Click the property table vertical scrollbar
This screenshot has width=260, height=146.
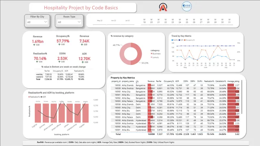tap(242, 97)
